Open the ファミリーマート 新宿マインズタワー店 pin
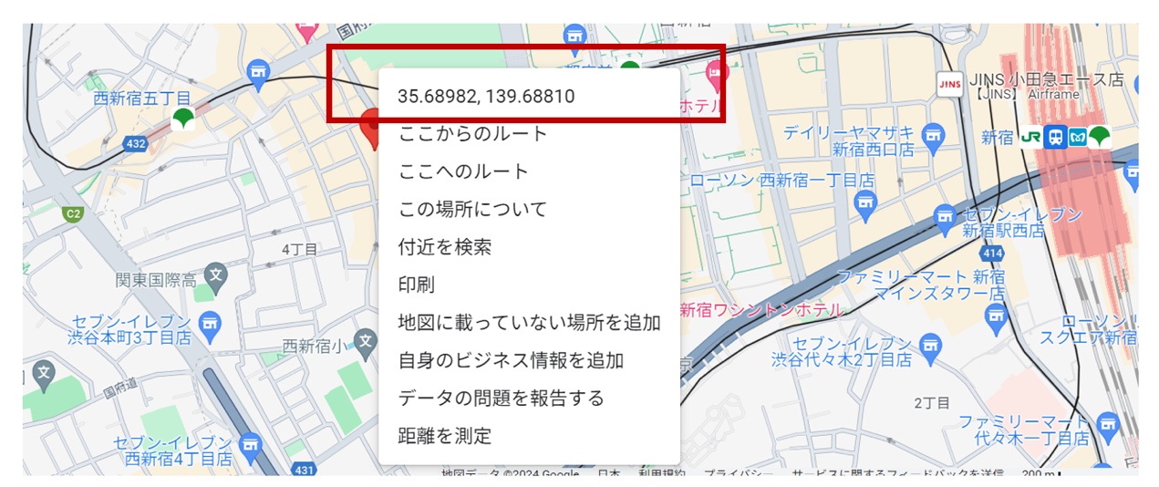 coord(996,317)
